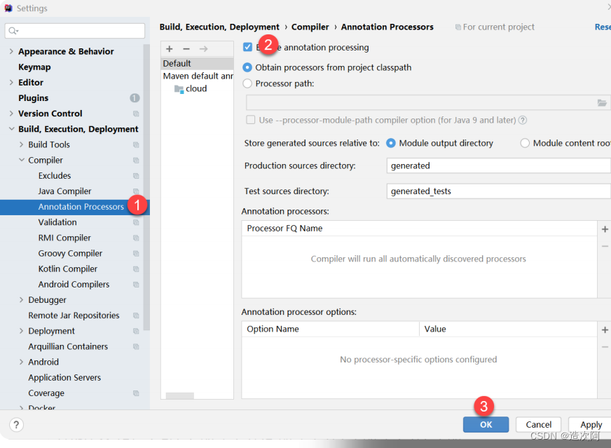611x448 pixels.
Task: Click the Cancel button
Action: tap(538, 425)
